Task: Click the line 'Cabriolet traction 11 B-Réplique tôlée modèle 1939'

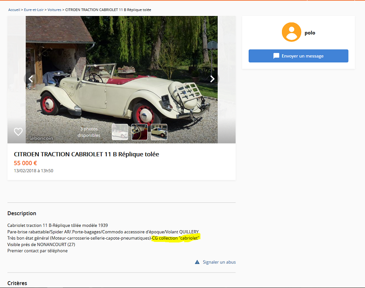Action: click(x=57, y=225)
